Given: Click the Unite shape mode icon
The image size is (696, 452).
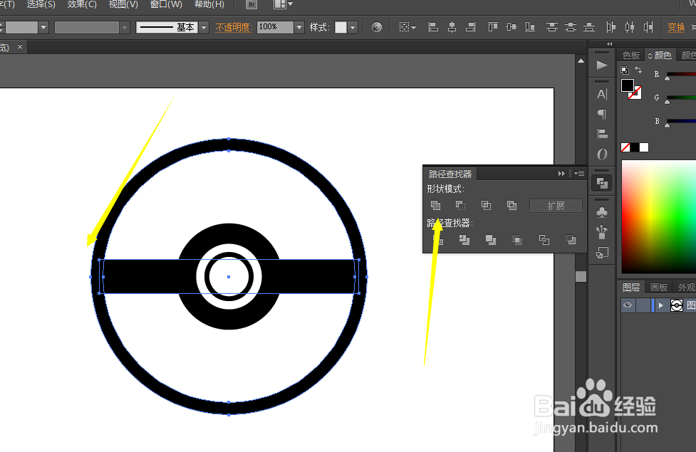Looking at the screenshot, I should pyautogui.click(x=435, y=206).
